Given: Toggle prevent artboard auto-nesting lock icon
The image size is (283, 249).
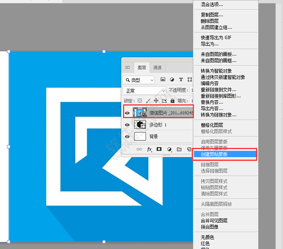Looking at the screenshot, I should click(164, 101).
